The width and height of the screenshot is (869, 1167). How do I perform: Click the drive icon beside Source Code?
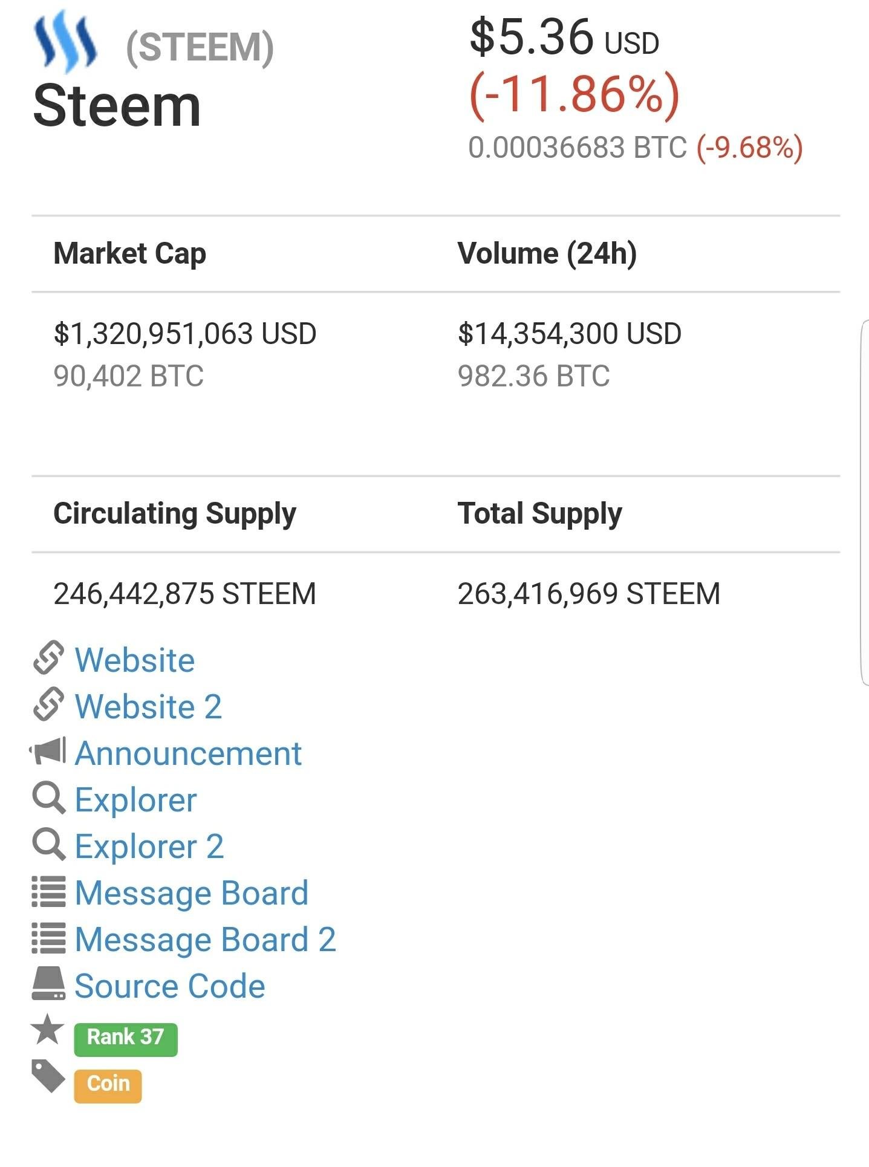48,984
